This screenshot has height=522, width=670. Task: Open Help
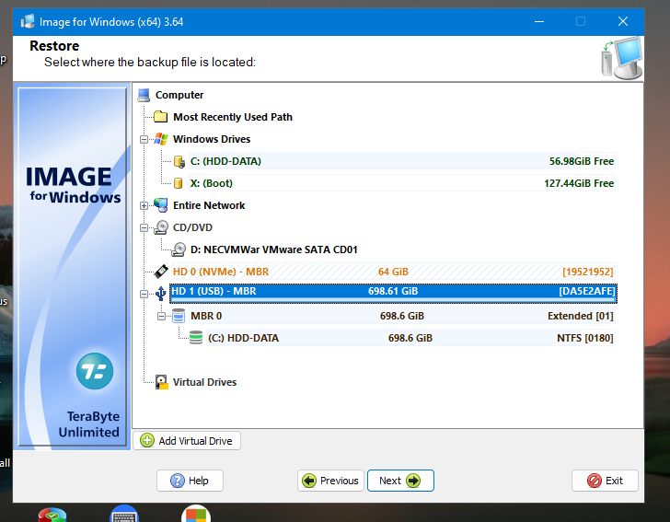point(190,481)
